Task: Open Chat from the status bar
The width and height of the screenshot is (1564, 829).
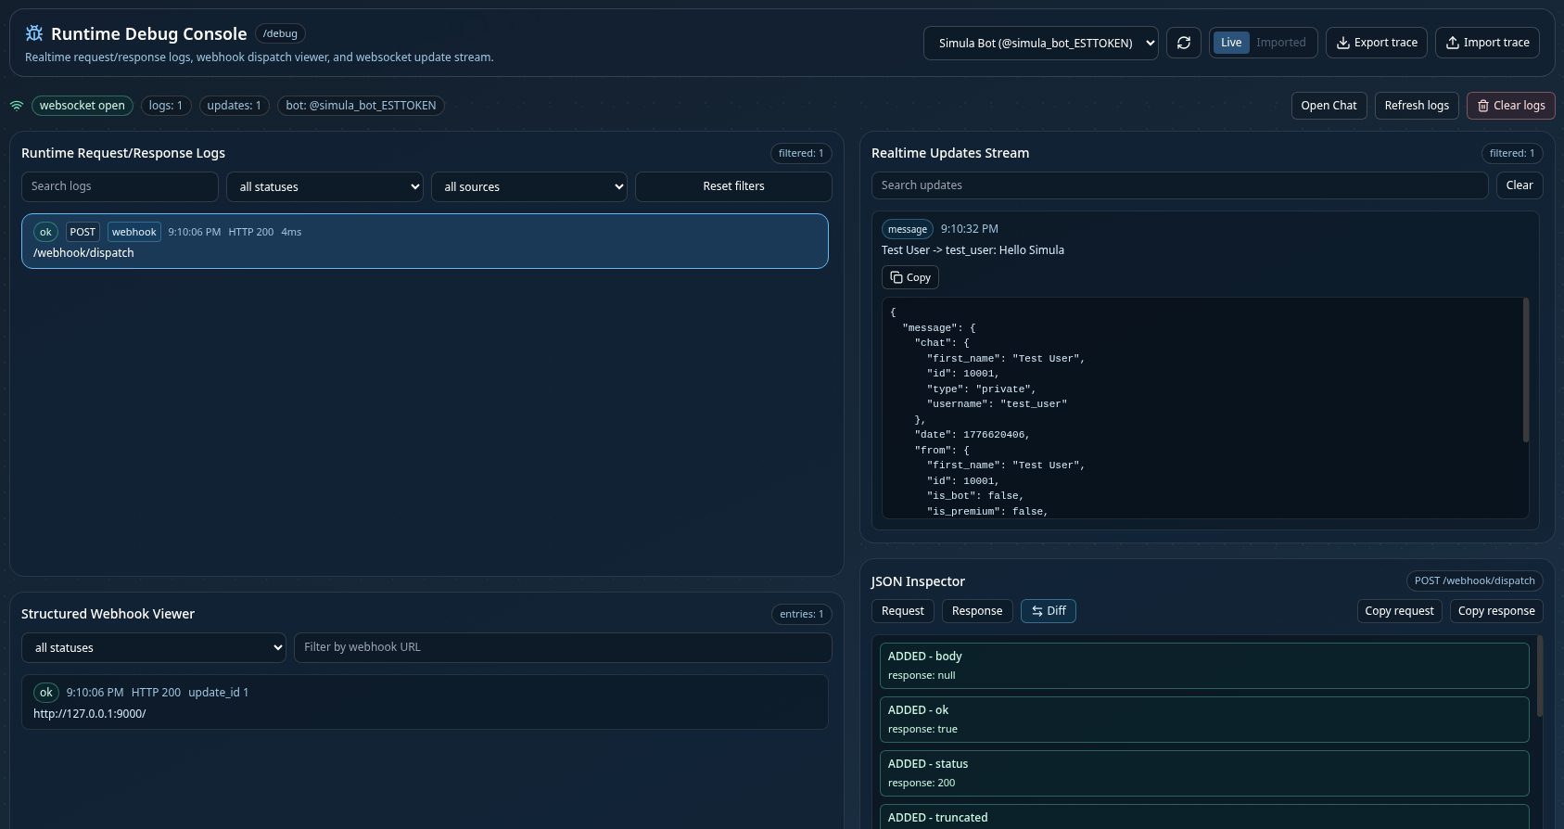Action: pyautogui.click(x=1329, y=106)
